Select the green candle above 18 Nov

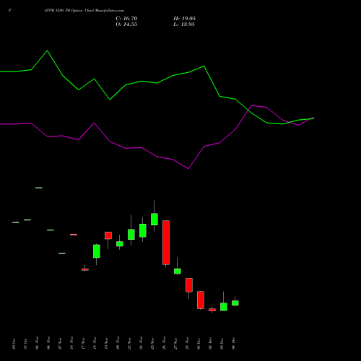pos(97,251)
